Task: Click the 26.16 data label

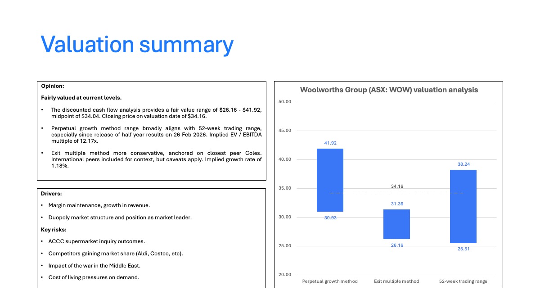Action: (x=397, y=245)
